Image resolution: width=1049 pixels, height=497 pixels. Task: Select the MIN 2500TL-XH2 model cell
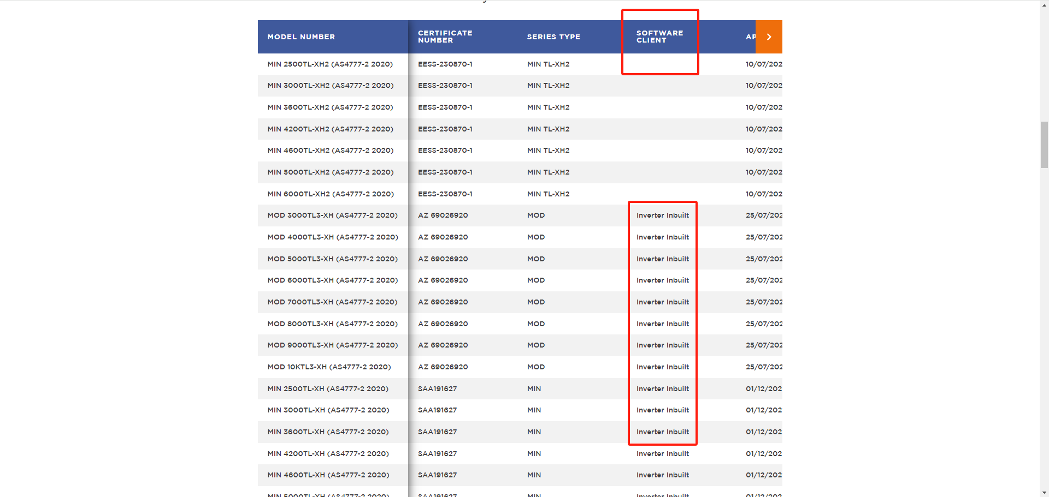pos(330,64)
